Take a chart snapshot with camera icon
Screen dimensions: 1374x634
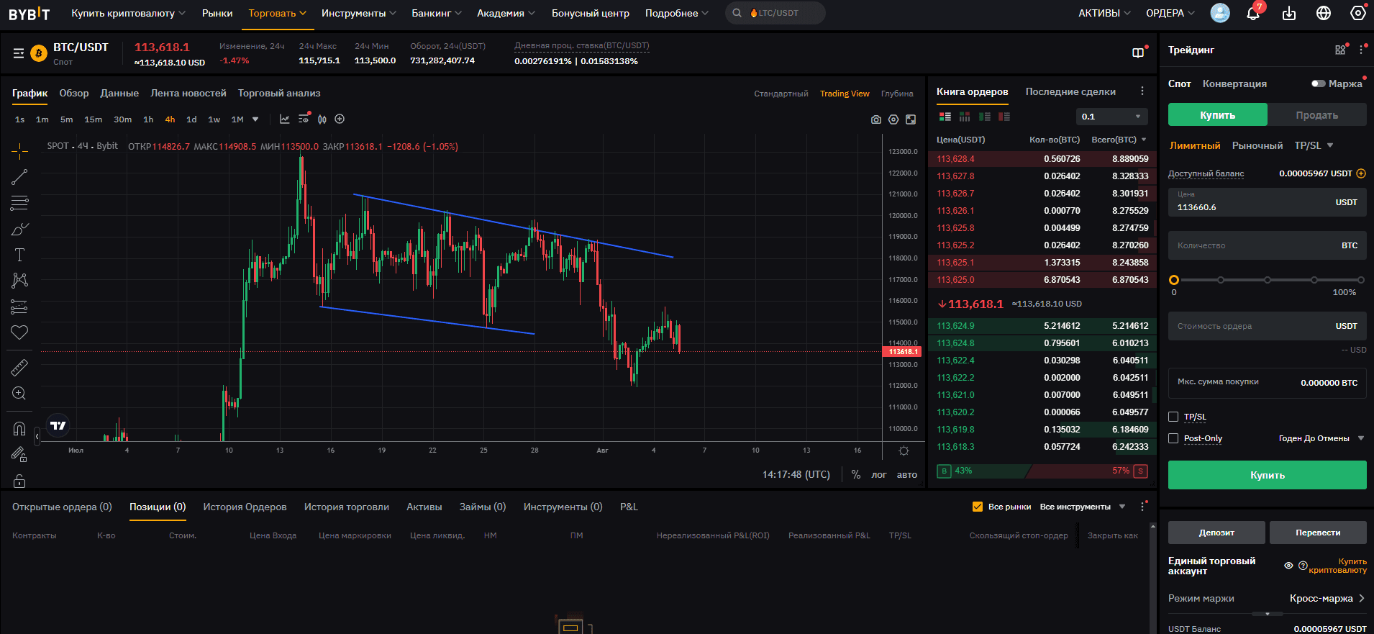click(876, 119)
